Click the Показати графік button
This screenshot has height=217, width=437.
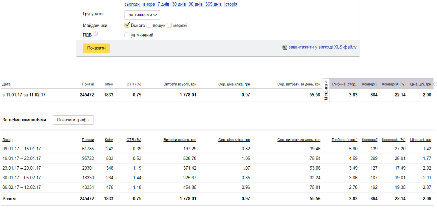(73, 120)
